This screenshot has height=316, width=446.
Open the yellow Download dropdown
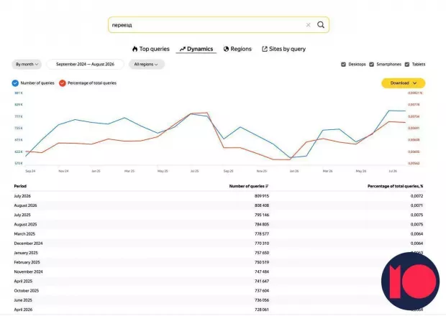click(403, 83)
